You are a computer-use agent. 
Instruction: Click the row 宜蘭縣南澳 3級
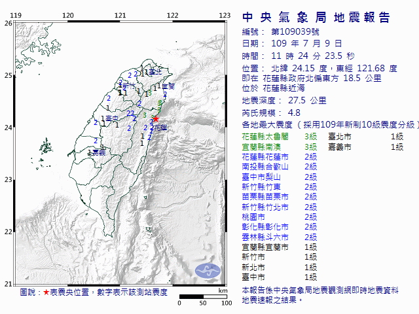(x=280, y=147)
